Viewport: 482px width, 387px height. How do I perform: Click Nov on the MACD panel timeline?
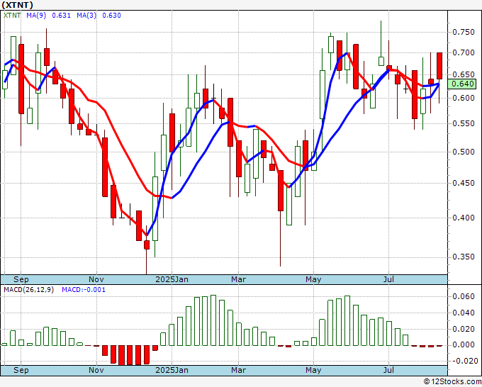click(96, 370)
